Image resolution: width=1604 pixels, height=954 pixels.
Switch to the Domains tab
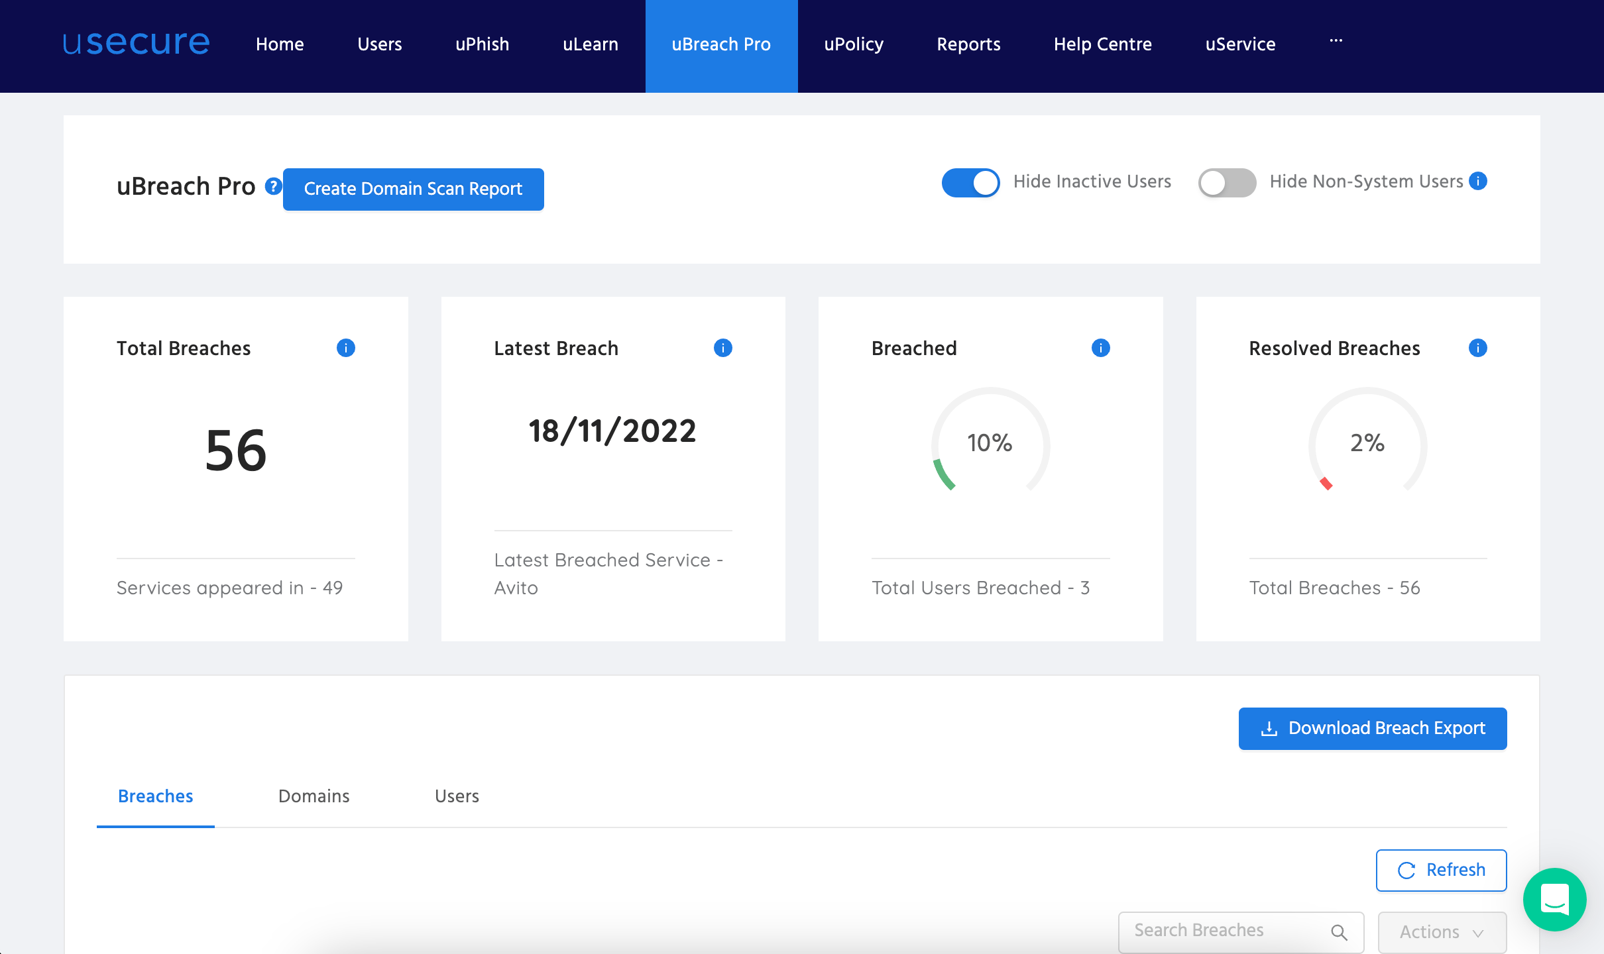click(314, 796)
